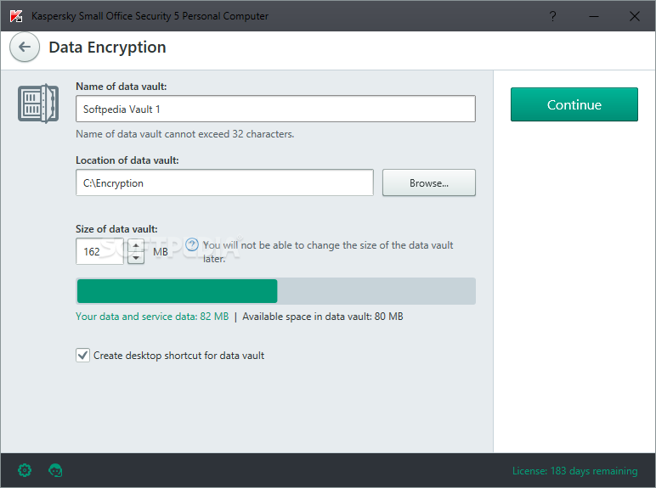Click the Kaspersky logo in title bar
This screenshot has height=488, width=656.
[x=16, y=16]
